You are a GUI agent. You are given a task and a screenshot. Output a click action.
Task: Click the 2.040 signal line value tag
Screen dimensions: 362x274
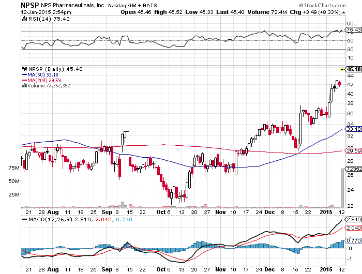pos(353,228)
